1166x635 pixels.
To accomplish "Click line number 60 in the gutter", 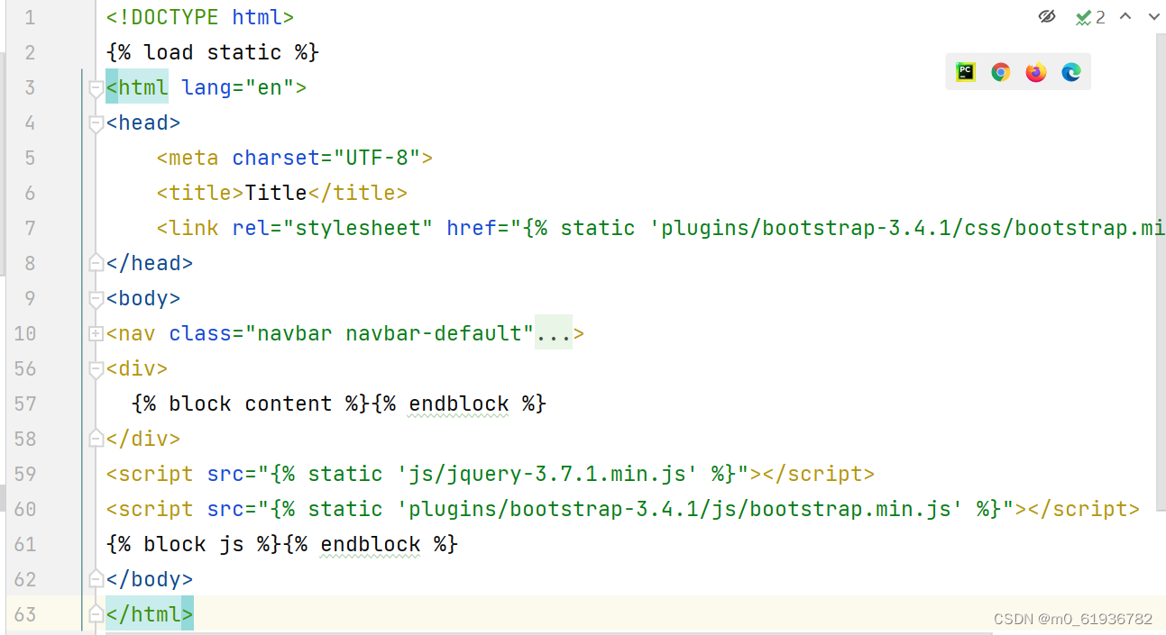I will [x=25, y=509].
